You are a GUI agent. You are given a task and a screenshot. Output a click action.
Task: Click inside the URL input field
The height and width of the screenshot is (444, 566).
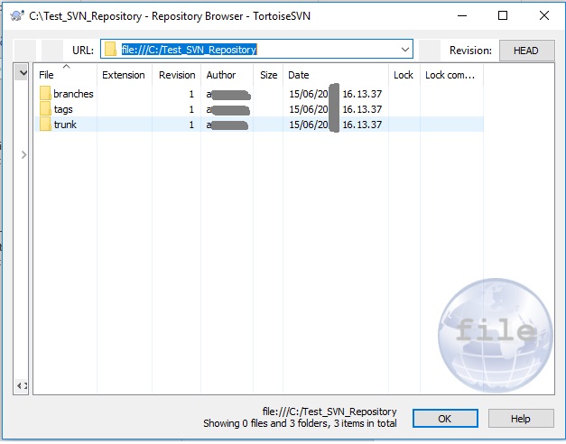coord(256,49)
